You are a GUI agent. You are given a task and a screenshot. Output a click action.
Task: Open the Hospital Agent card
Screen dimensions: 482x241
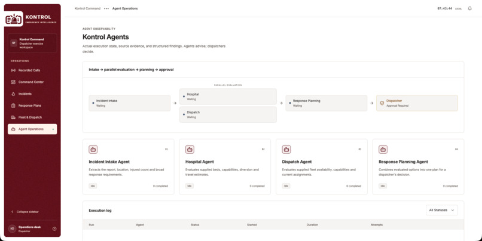[x=225, y=167]
